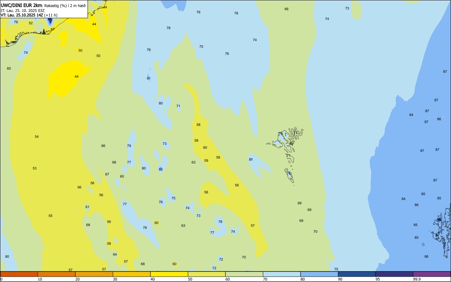Click the legend tick label 10
Image resolution: width=451 pixels, height=282 pixels.
(x=40, y=279)
